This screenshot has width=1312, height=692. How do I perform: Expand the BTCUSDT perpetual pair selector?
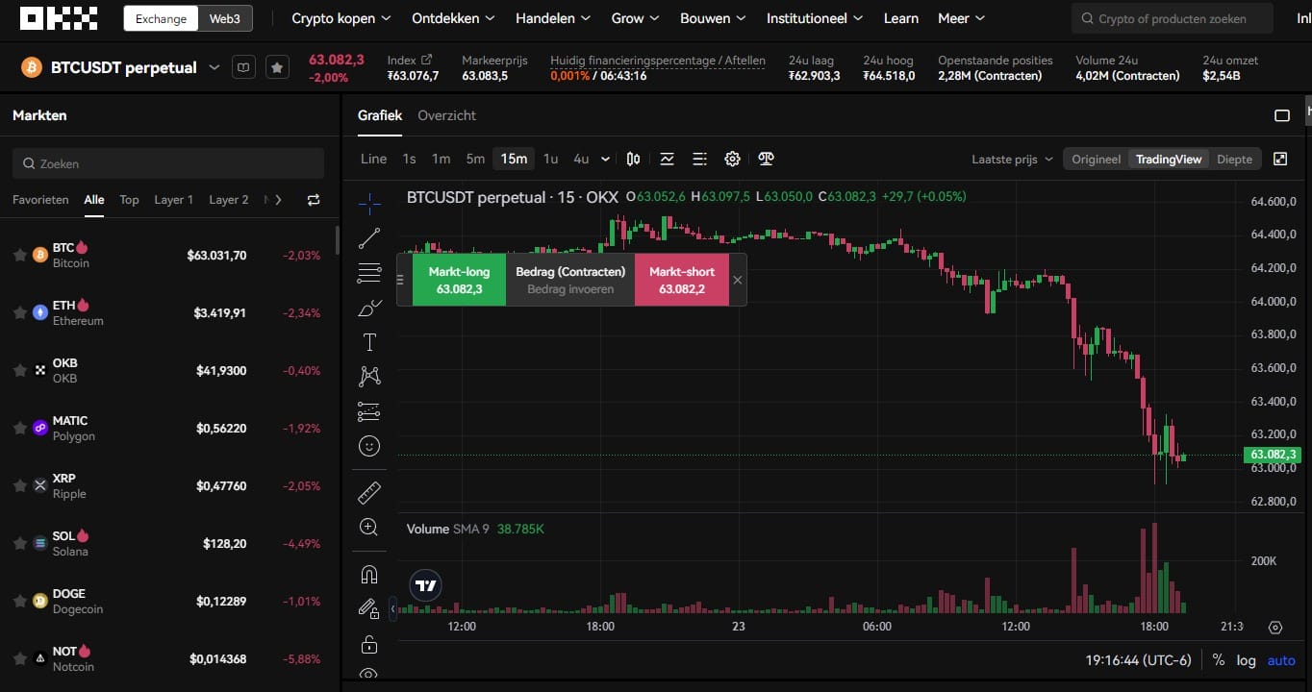(214, 67)
